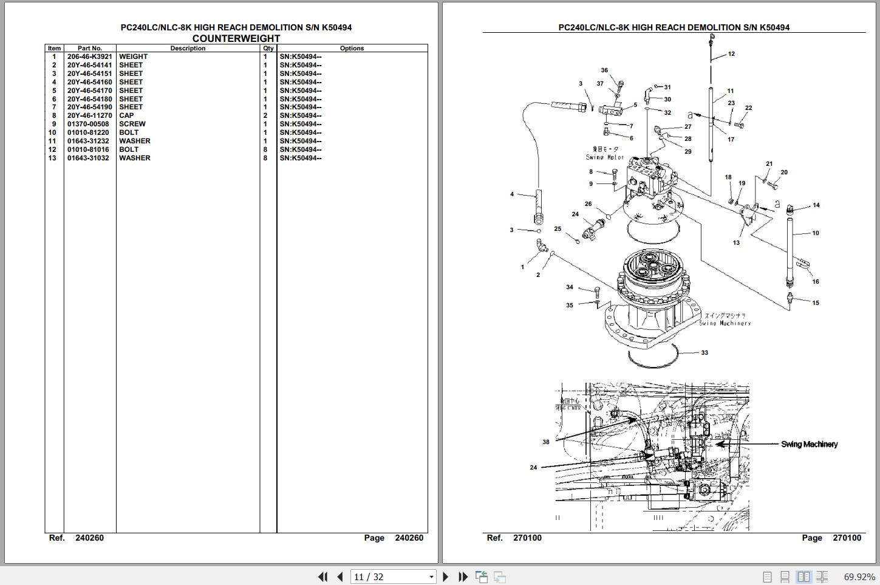Viewport: 880px width, 585px height.
Task: Click part number 20Y-46-11270
Action: click(90, 115)
